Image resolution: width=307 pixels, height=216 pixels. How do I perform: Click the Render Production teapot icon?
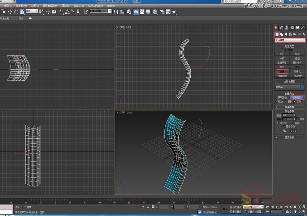[174, 12]
